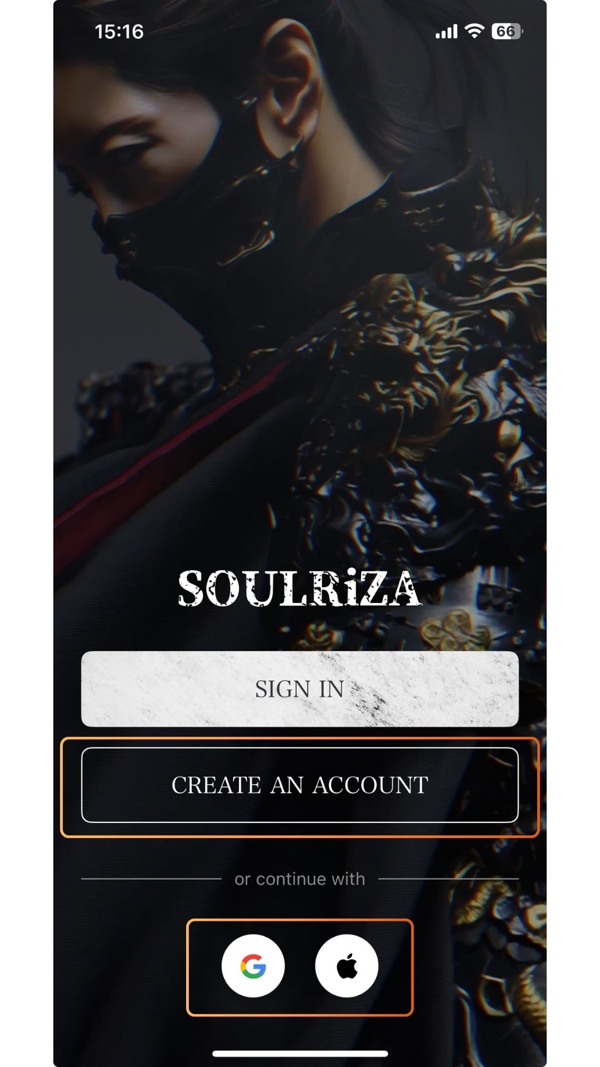Image resolution: width=600 pixels, height=1067 pixels.
Task: Continue with Google sign-in icon
Action: coord(253,966)
